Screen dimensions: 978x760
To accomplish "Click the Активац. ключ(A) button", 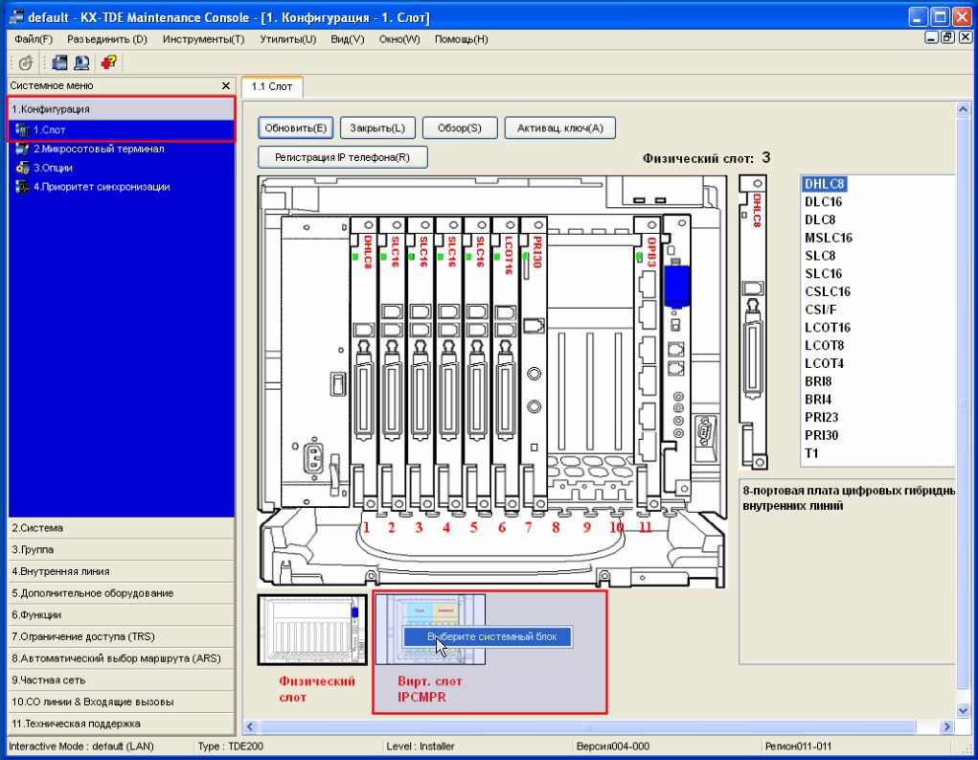I will [x=560, y=127].
